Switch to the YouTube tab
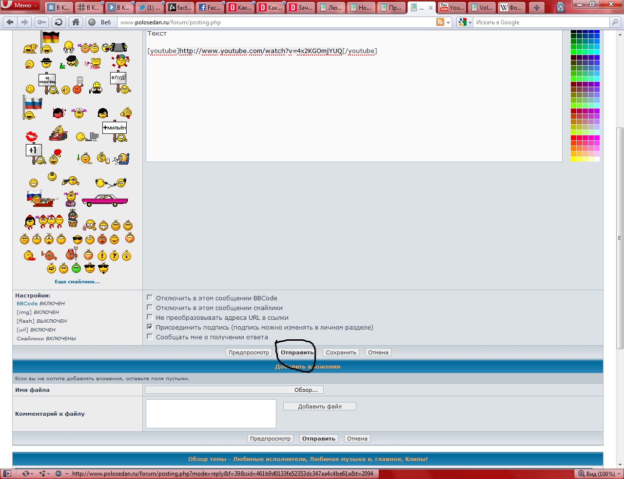This screenshot has width=624, height=479. pos(452,7)
